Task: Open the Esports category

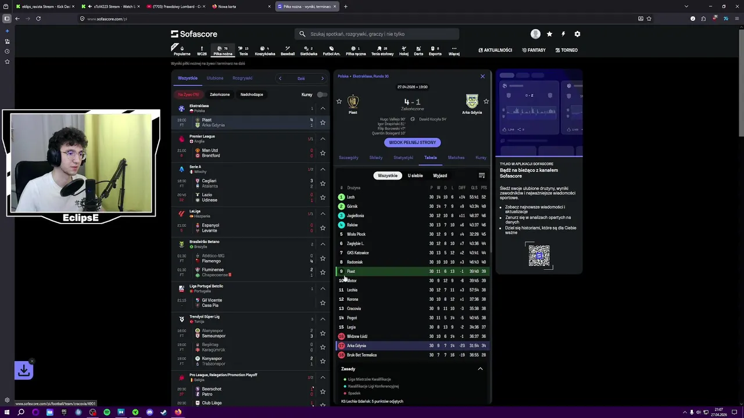Action: [x=435, y=51]
